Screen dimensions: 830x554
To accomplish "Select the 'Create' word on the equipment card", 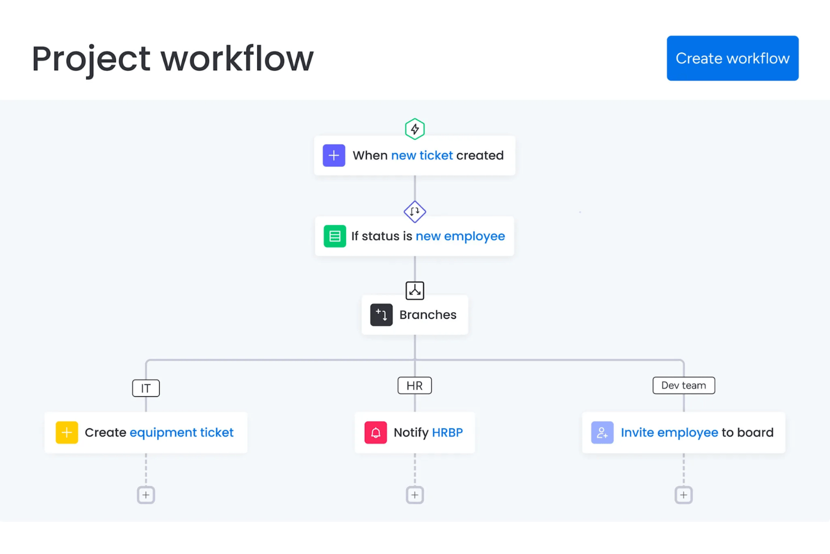I will tap(105, 433).
